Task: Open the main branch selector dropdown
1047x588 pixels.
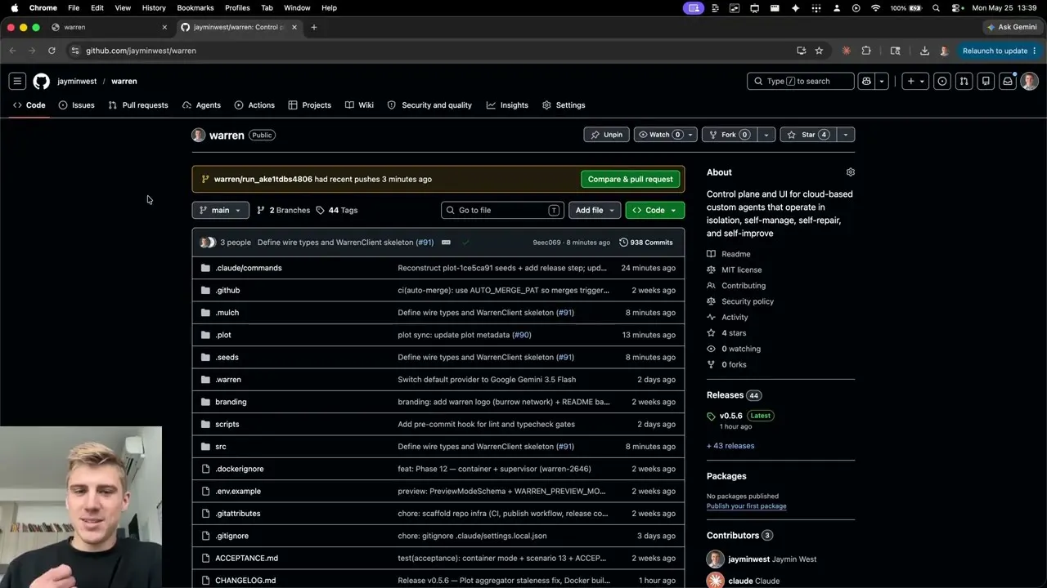Action: tap(220, 210)
